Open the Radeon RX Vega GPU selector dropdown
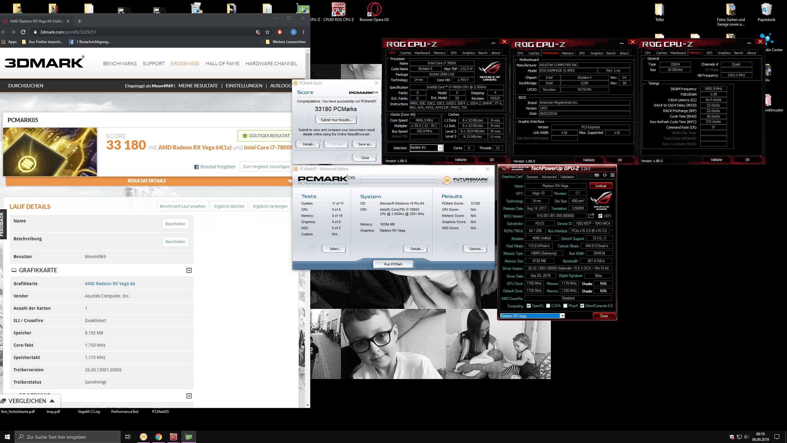Viewport: 787px width, 443px height. pyautogui.click(x=562, y=316)
